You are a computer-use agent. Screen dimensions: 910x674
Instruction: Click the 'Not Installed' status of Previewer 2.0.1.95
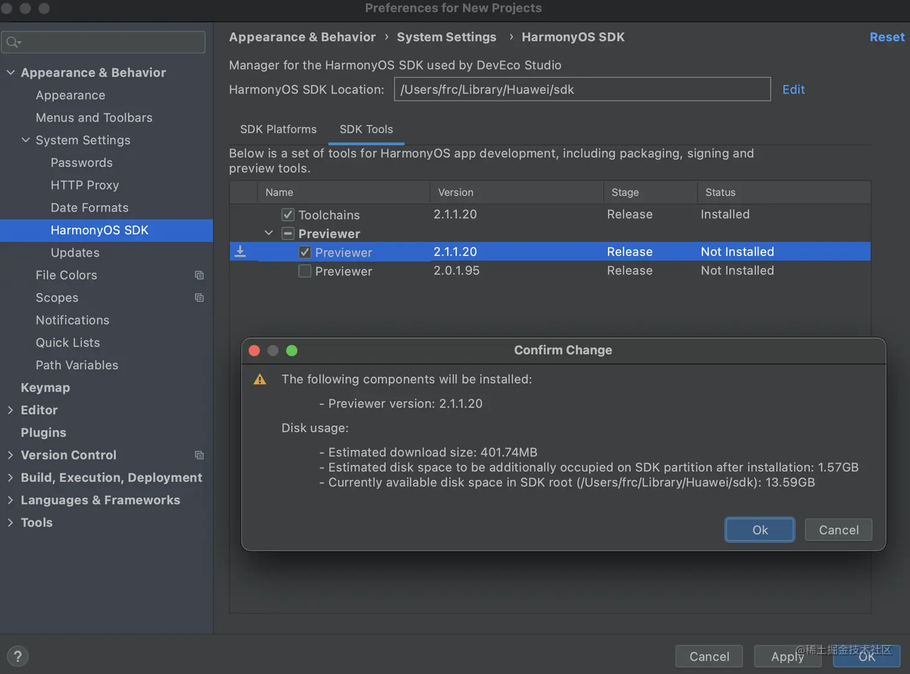tap(737, 271)
